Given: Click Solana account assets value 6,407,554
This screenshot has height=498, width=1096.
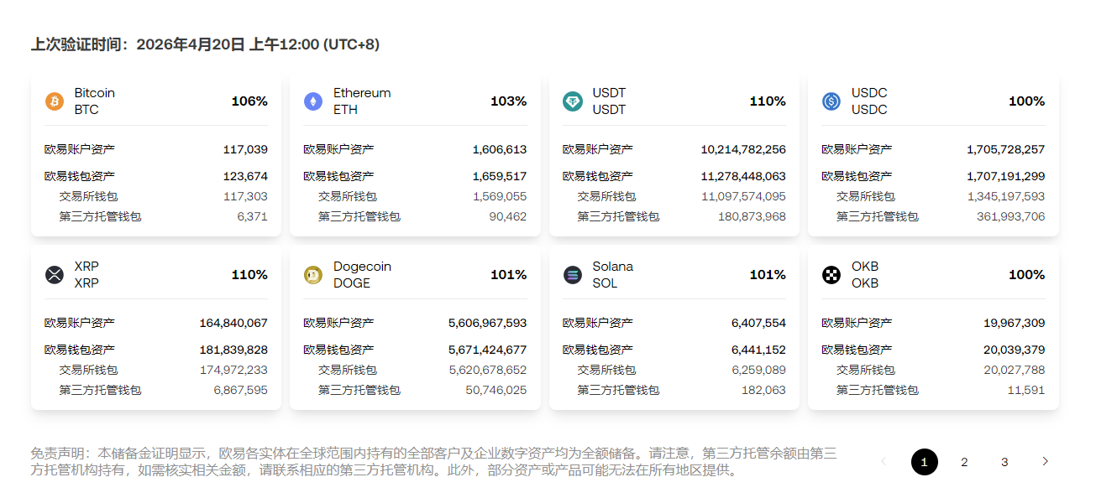Looking at the screenshot, I should click(x=758, y=323).
